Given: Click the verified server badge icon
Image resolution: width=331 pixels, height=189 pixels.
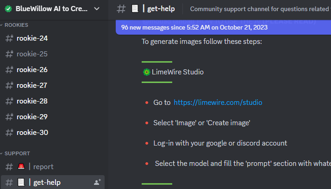Looking at the screenshot, I should (8, 9).
